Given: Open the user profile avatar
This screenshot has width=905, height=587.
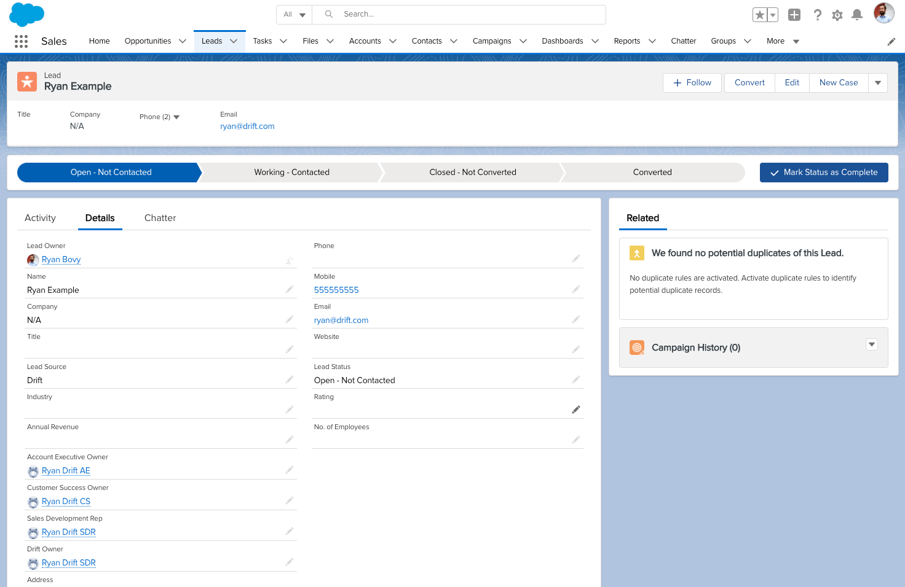Looking at the screenshot, I should (884, 13).
